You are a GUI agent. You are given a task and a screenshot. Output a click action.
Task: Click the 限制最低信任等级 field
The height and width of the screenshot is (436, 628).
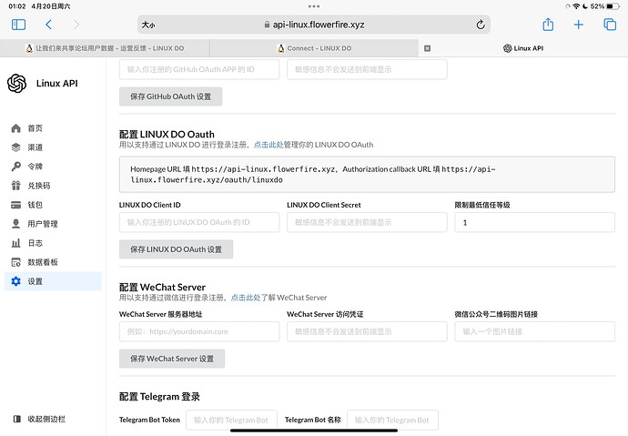tap(534, 222)
